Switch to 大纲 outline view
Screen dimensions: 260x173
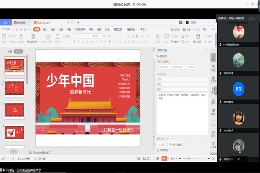tap(9, 51)
